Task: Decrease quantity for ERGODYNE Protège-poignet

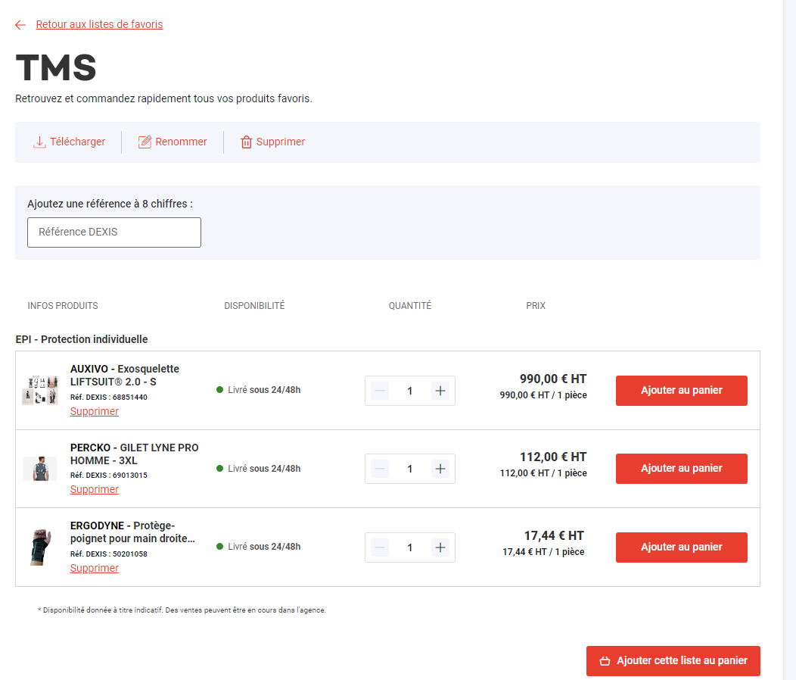Action: point(379,547)
